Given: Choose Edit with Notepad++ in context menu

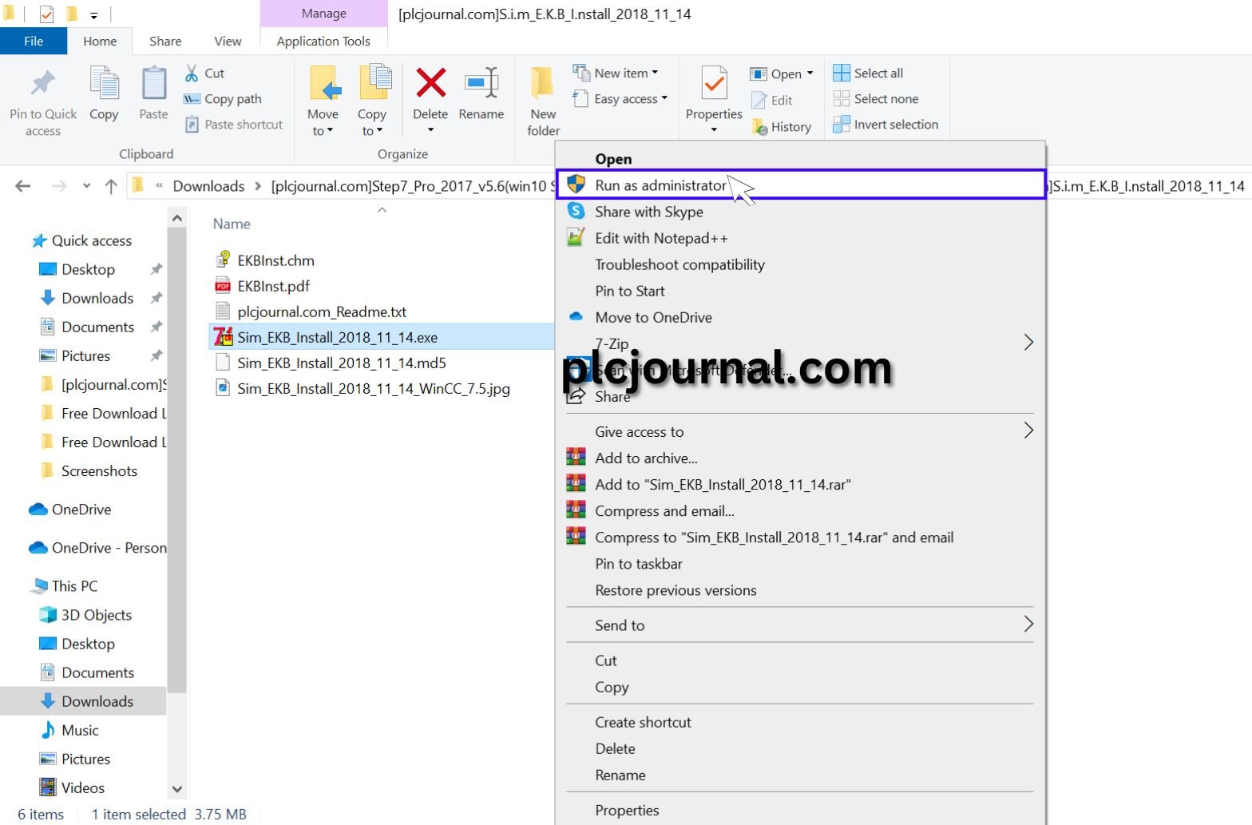Looking at the screenshot, I should point(800,238).
